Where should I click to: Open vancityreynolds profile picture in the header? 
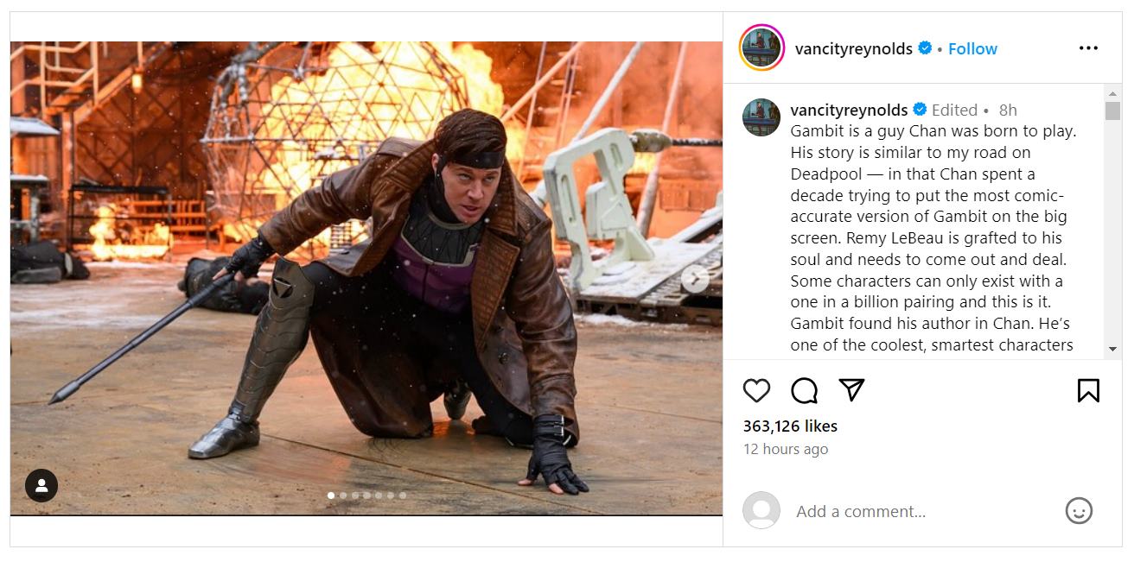pos(761,48)
